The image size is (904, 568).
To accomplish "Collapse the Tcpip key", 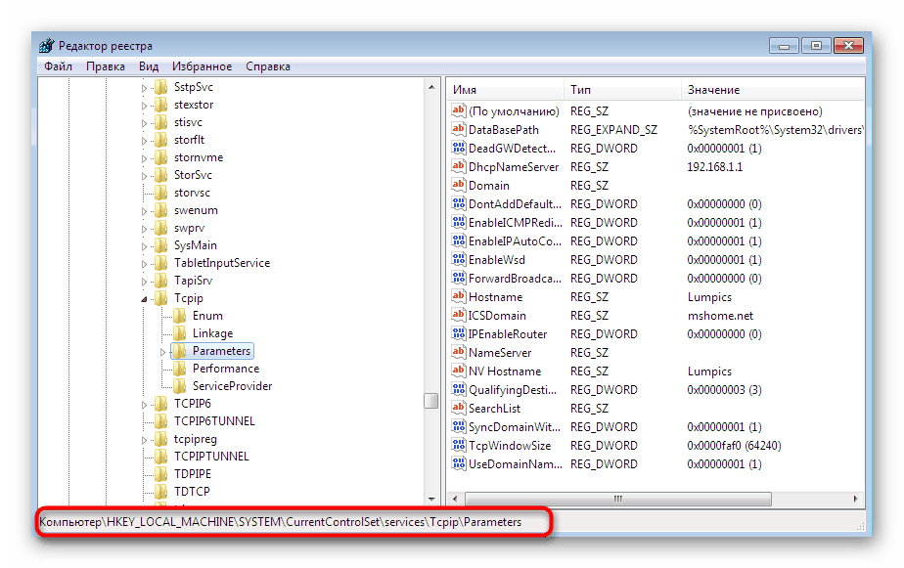I will click(144, 299).
